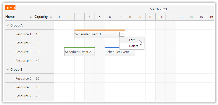
Task: Click day 15 column header
Action: click(201, 17)
